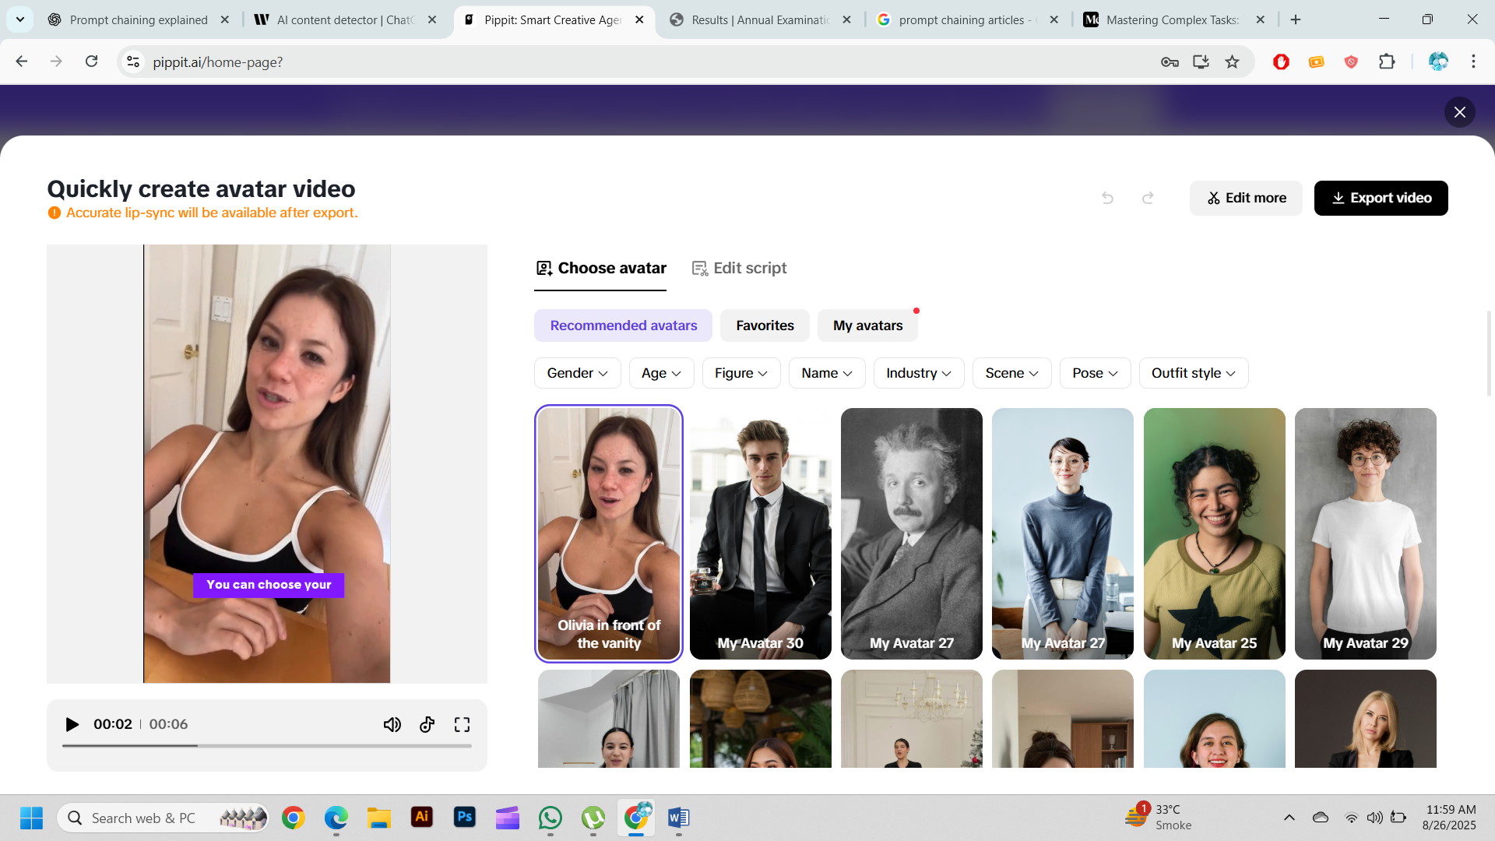Click the redo arrow icon
Image resolution: width=1495 pixels, height=841 pixels.
(1148, 199)
